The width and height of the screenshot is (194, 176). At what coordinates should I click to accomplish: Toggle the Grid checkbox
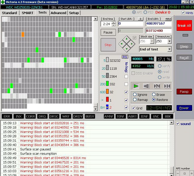coord(133,108)
